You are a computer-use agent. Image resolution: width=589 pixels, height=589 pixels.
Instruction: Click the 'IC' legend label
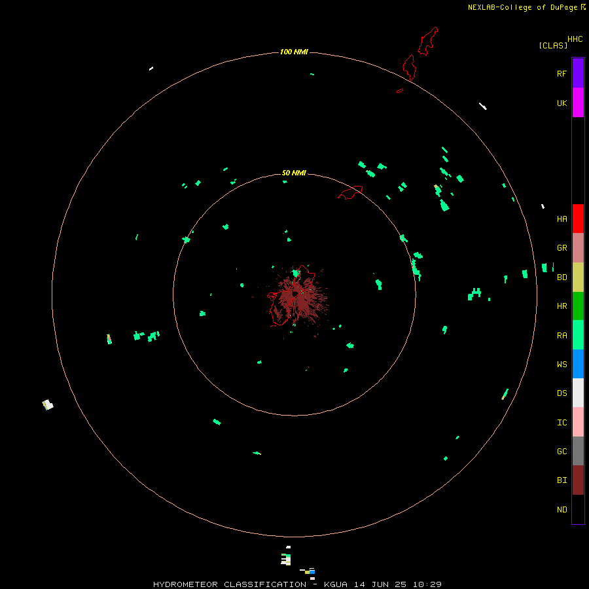tap(562, 423)
